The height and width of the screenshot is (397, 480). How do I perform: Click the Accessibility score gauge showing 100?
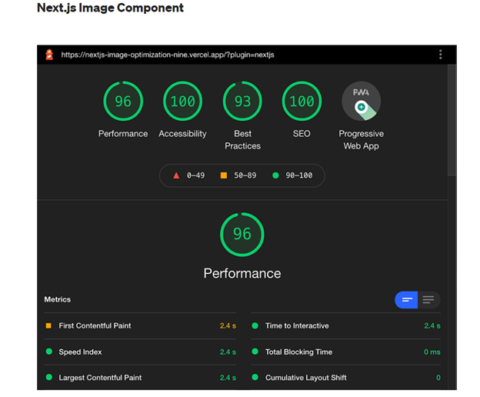pyautogui.click(x=182, y=101)
